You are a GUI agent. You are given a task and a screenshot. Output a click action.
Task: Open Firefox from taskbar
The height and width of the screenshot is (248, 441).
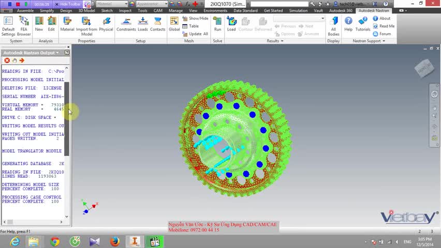pyautogui.click(x=114, y=241)
